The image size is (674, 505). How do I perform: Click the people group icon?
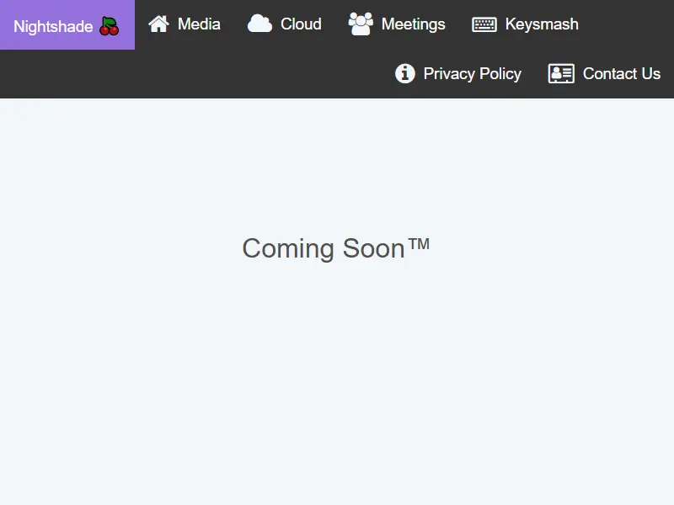pyautogui.click(x=361, y=24)
